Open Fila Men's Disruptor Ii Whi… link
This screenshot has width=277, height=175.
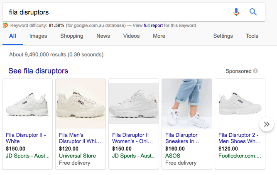click(80, 138)
